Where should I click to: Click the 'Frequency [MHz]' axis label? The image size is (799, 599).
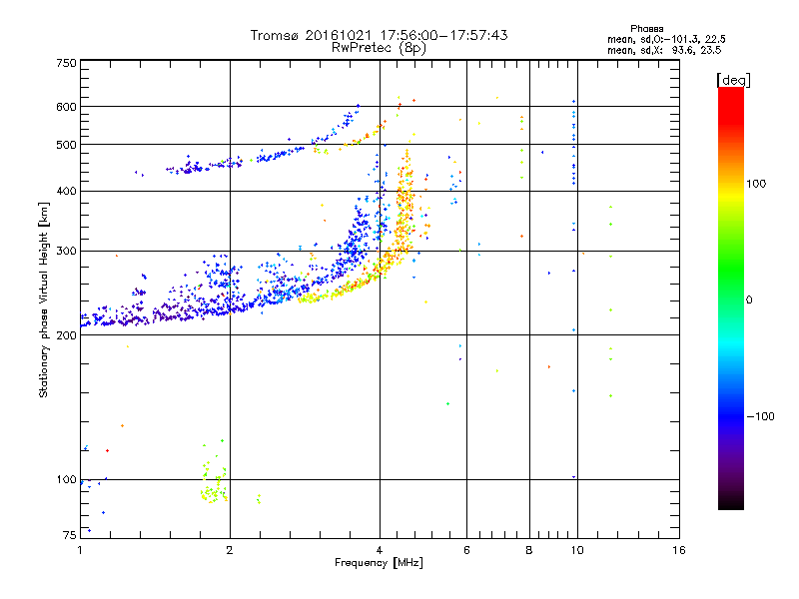[x=379, y=563]
